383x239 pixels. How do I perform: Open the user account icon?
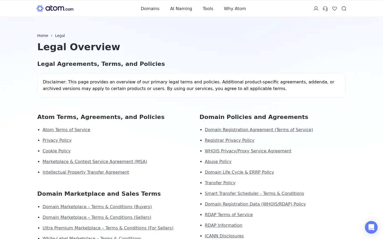(316, 8)
